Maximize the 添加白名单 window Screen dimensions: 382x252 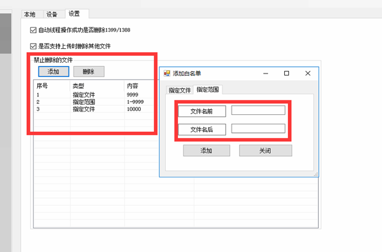pyautogui.click(x=287, y=73)
